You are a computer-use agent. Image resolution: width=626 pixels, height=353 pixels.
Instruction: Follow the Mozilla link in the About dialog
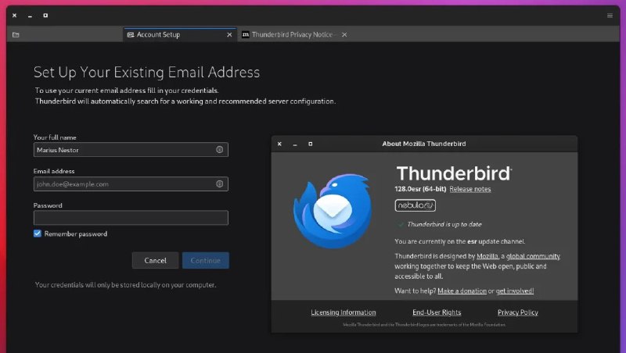tap(487, 256)
